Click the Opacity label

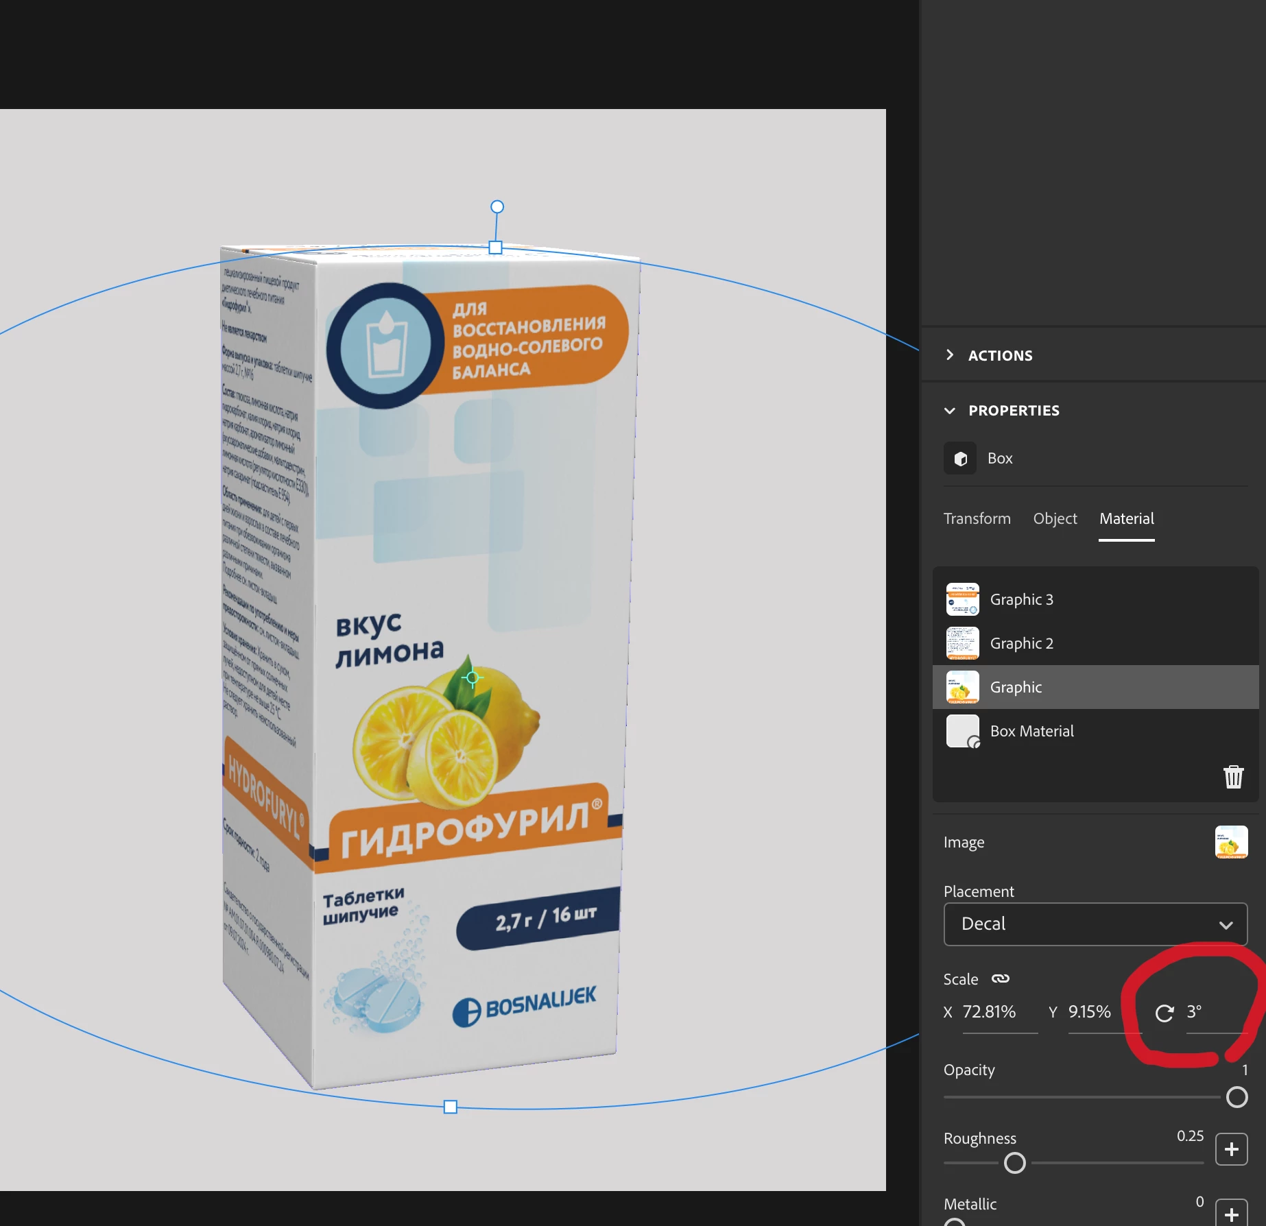pyautogui.click(x=969, y=1070)
